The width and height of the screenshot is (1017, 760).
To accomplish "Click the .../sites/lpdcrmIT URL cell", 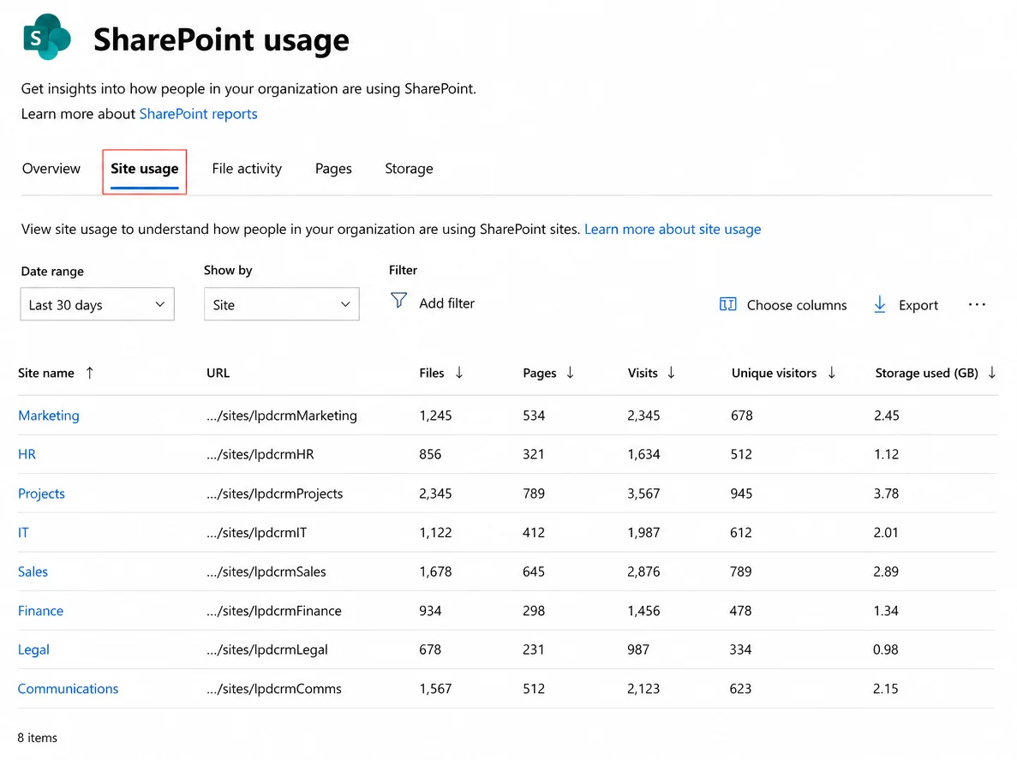I will (257, 532).
